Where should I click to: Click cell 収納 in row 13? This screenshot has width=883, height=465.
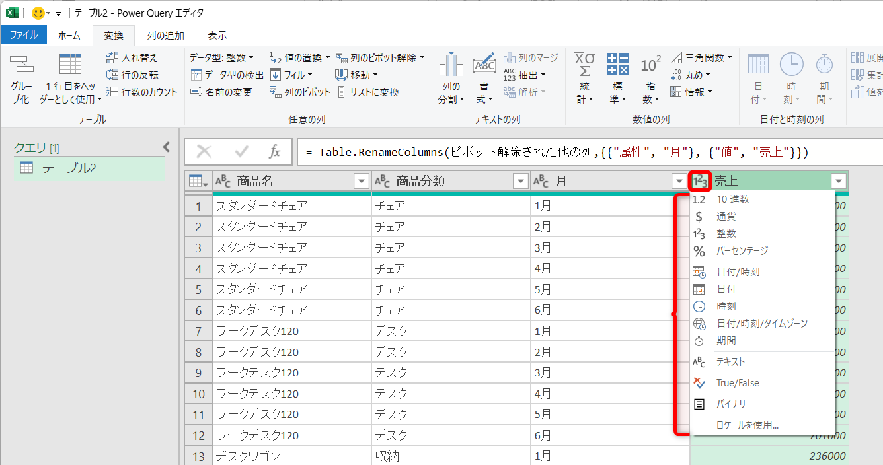click(x=451, y=456)
